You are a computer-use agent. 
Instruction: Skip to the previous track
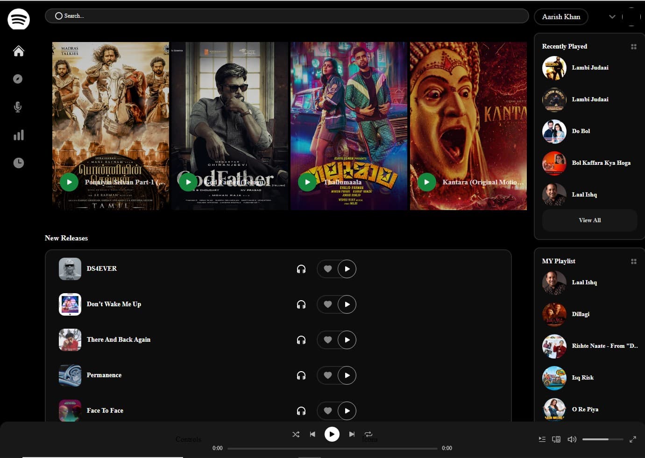[x=312, y=434]
